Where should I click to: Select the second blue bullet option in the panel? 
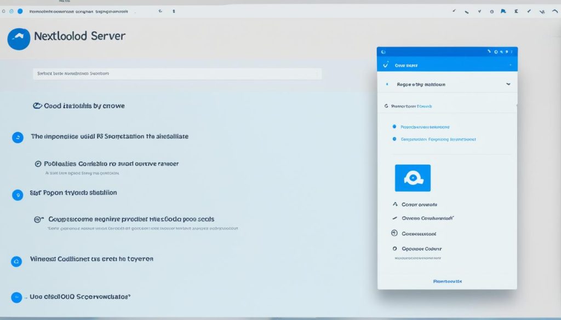click(x=394, y=140)
